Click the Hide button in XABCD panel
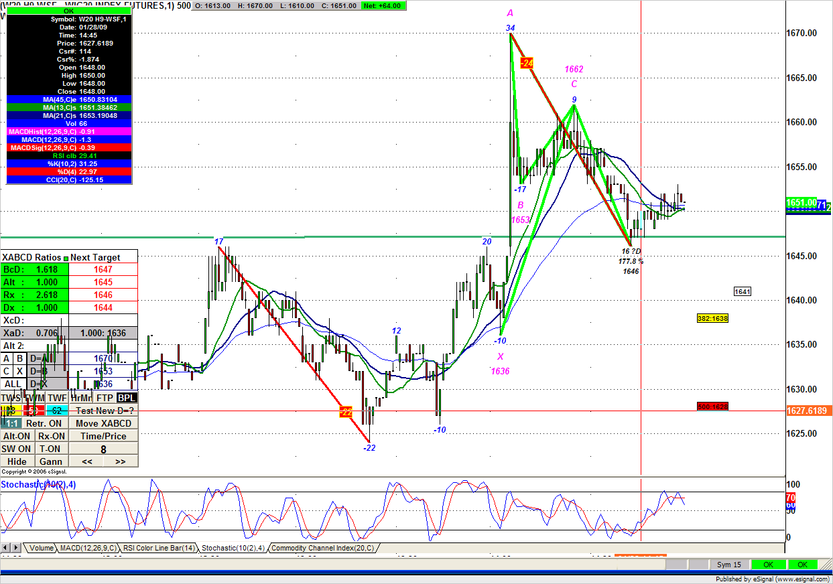Image resolution: width=833 pixels, height=584 pixels. click(x=17, y=461)
